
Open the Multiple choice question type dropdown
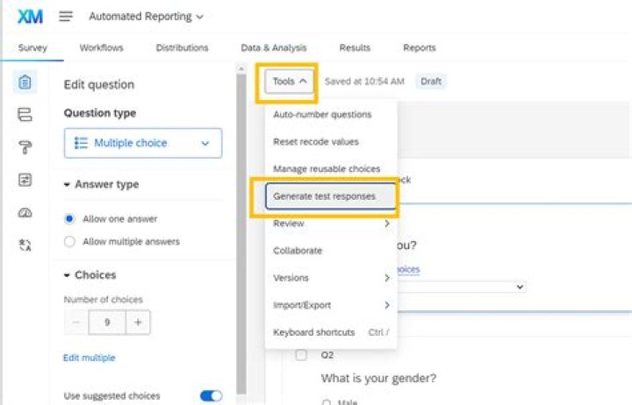[x=143, y=143]
